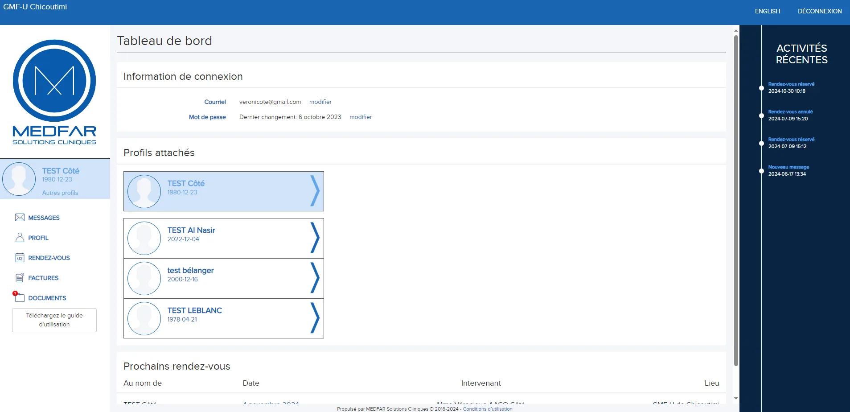Click the TEST Al Nasir avatar
Screen dimensions: 850x412
point(144,238)
